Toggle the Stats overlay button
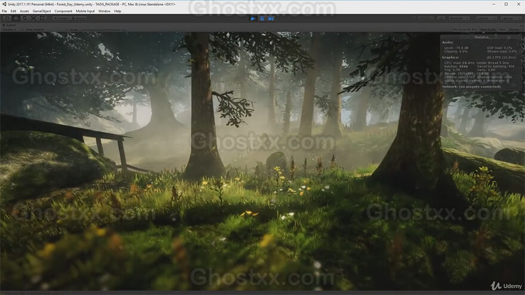The height and width of the screenshot is (295, 525). tap(502, 29)
